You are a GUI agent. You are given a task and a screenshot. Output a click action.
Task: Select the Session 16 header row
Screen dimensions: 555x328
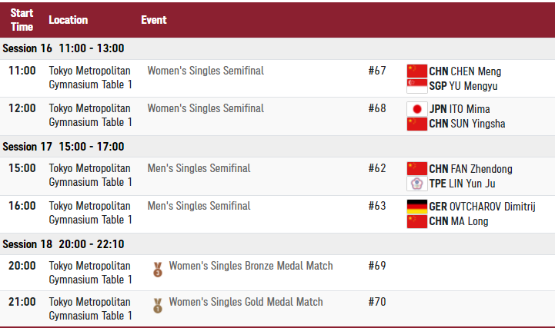(x=277, y=48)
